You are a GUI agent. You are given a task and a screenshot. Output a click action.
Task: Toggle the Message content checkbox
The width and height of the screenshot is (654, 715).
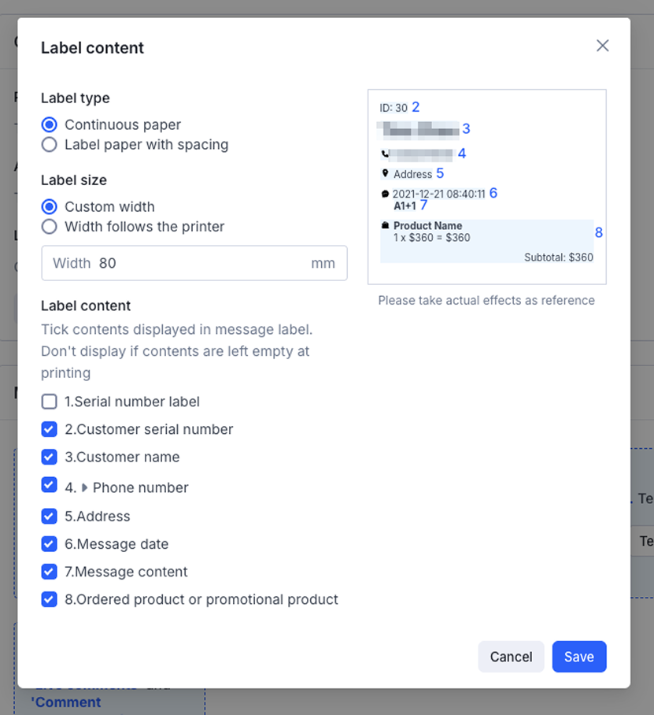tap(50, 572)
